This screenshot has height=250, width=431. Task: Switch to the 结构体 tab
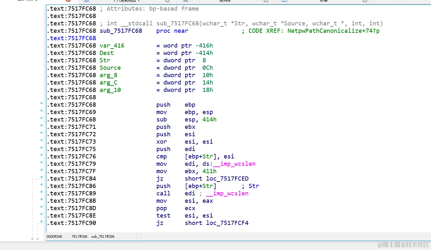[x=225, y=1]
